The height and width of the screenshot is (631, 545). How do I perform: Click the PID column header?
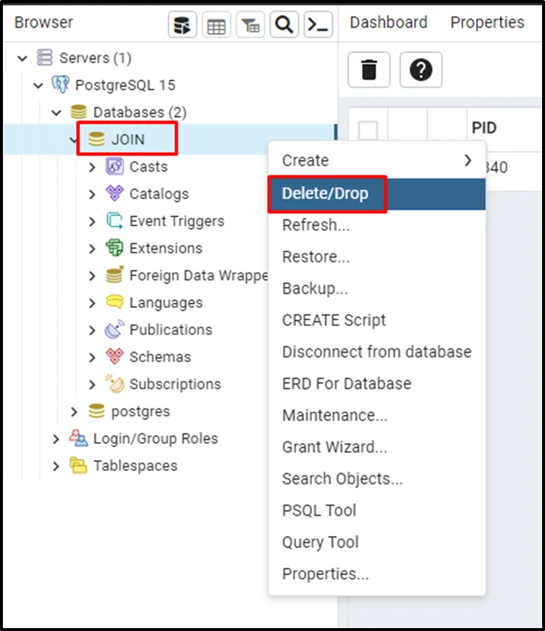(483, 128)
